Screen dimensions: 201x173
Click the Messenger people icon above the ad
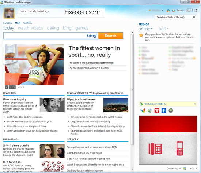pyautogui.click(x=149, y=111)
